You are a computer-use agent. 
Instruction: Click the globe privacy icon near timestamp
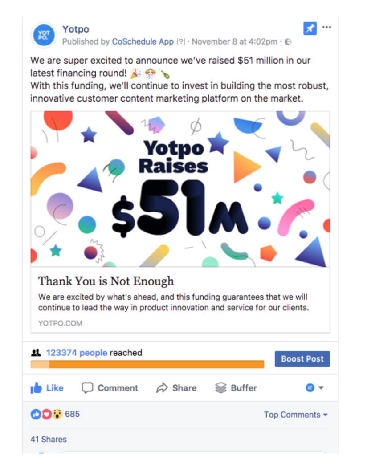coord(288,42)
